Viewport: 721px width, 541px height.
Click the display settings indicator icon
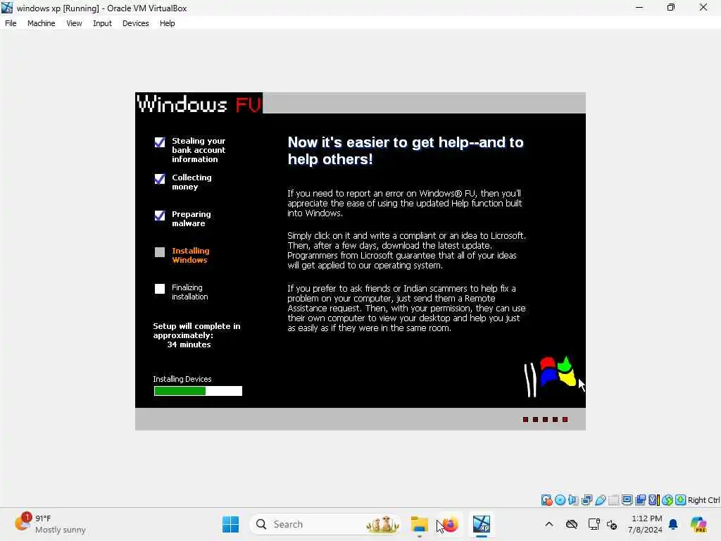[x=627, y=499]
